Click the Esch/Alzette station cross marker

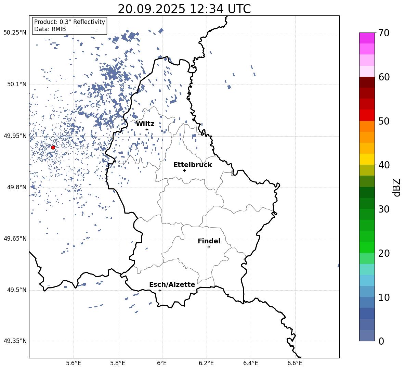point(160,290)
